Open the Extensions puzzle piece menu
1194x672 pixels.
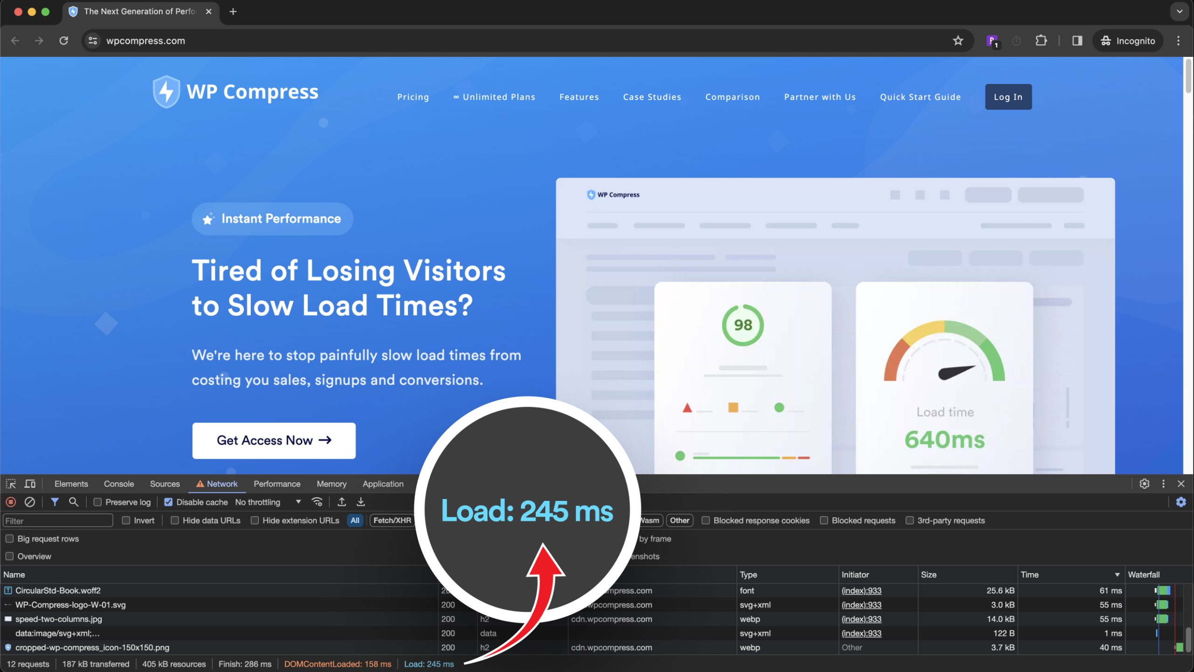1041,41
